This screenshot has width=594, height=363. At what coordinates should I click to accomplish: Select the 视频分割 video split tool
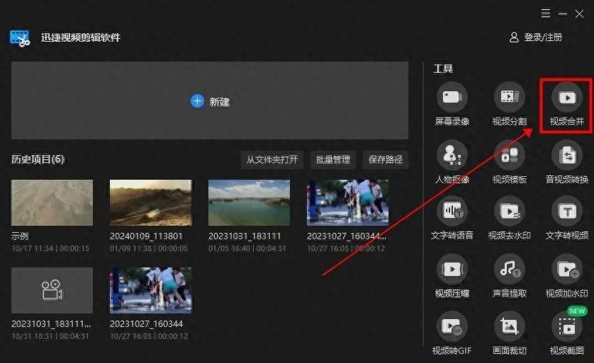click(509, 97)
